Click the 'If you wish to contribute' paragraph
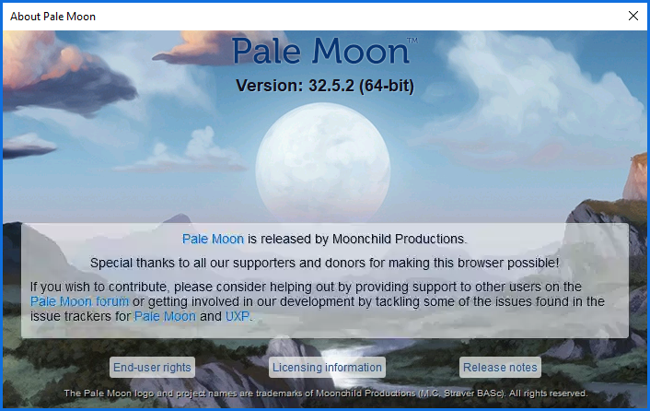The image size is (650, 411). click(318, 301)
